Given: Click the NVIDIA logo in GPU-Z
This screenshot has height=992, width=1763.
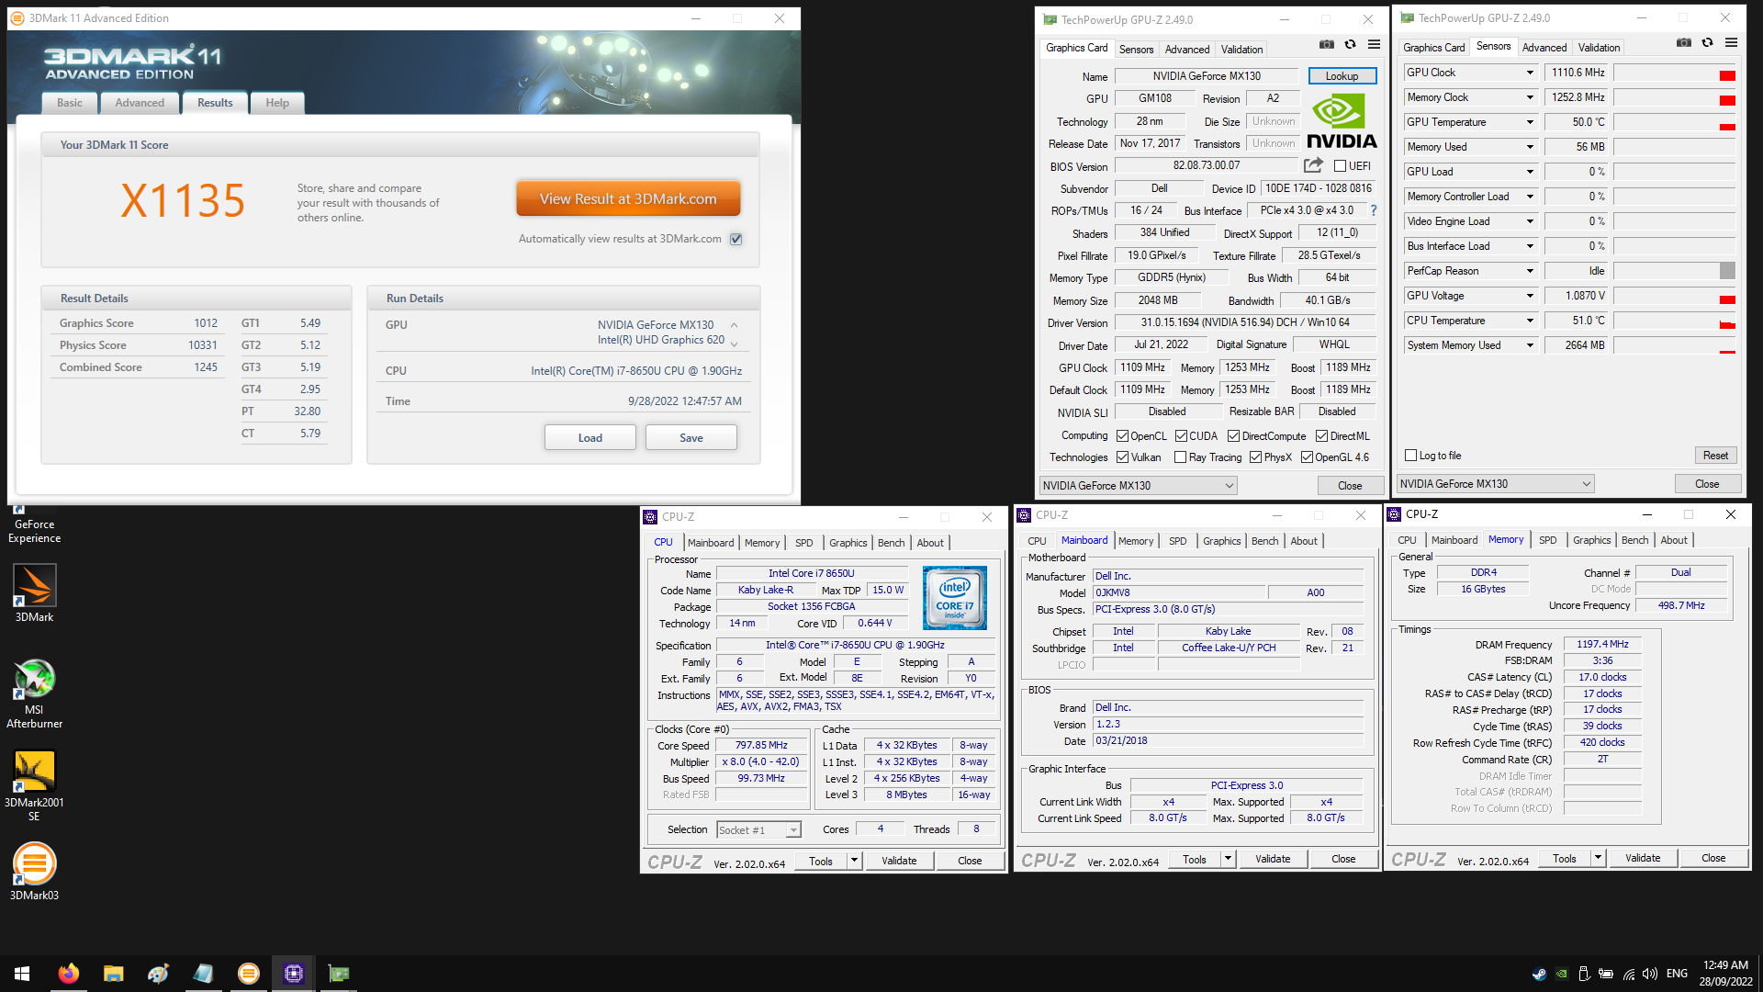Looking at the screenshot, I should [1342, 121].
